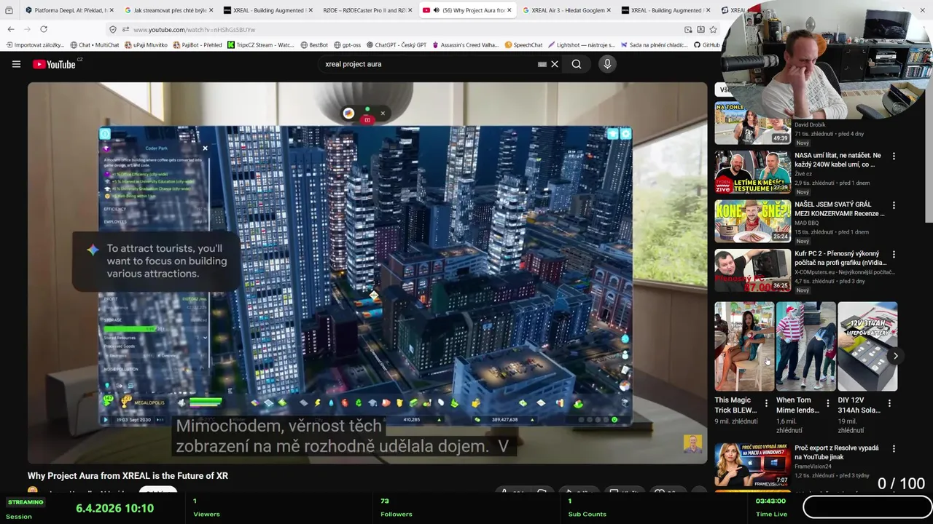Click the STREAMING status badge in overlay

tap(26, 502)
